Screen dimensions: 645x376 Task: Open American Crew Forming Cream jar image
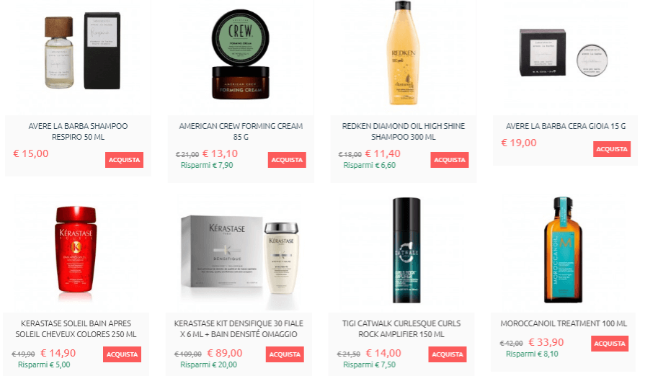coord(241,54)
